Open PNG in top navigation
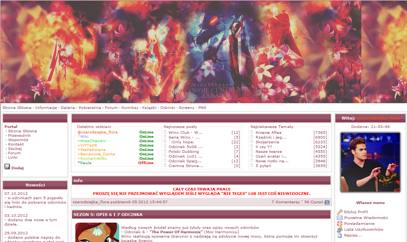This screenshot has width=407, height=242. pyautogui.click(x=202, y=107)
